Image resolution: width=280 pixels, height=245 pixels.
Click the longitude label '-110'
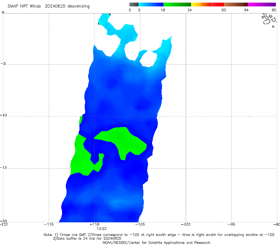coord(94,224)
